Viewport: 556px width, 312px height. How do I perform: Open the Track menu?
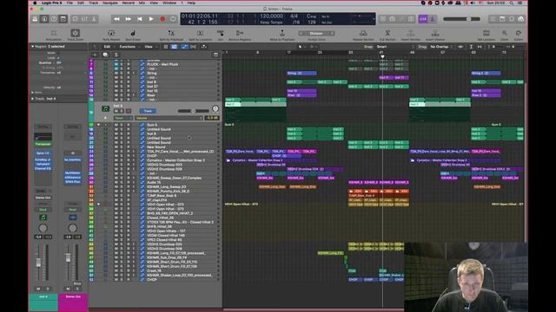click(x=93, y=3)
